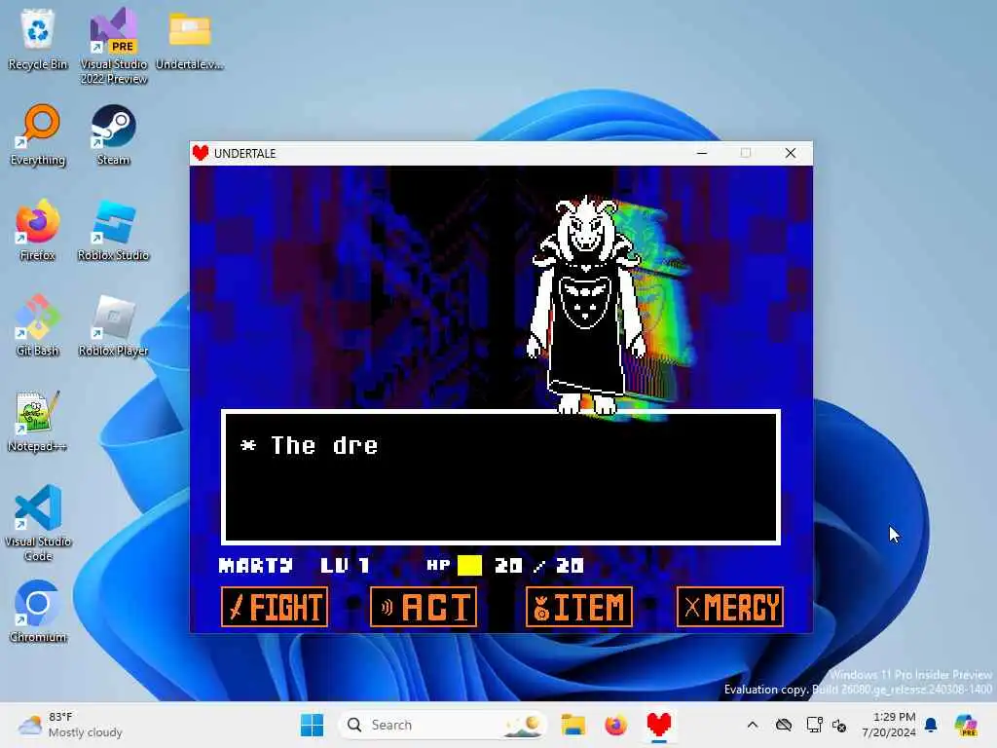Screen dimensions: 997x748
Task: Launch Visual Studio Code shortcut
Action: (38, 523)
